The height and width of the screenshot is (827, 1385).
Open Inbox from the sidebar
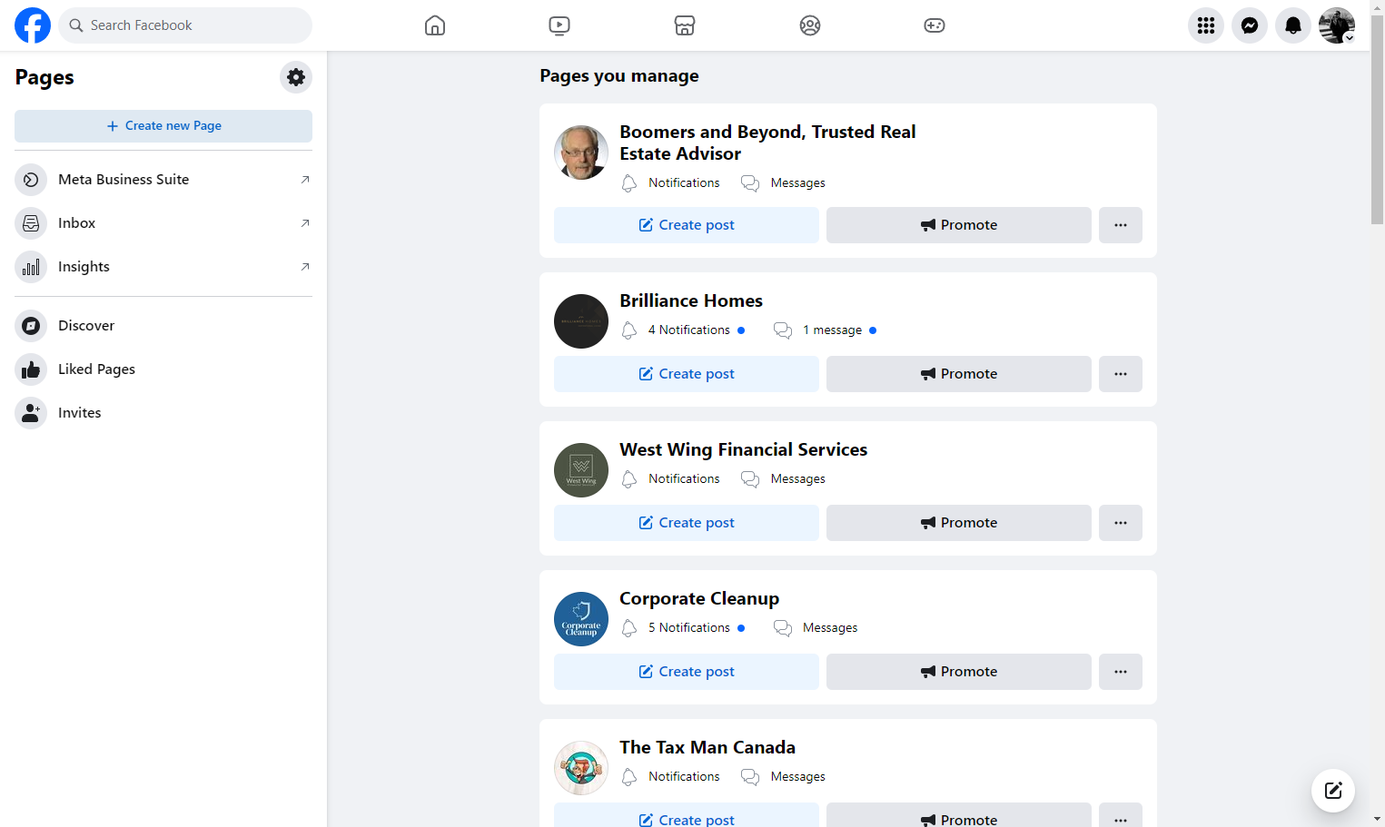[163, 223]
